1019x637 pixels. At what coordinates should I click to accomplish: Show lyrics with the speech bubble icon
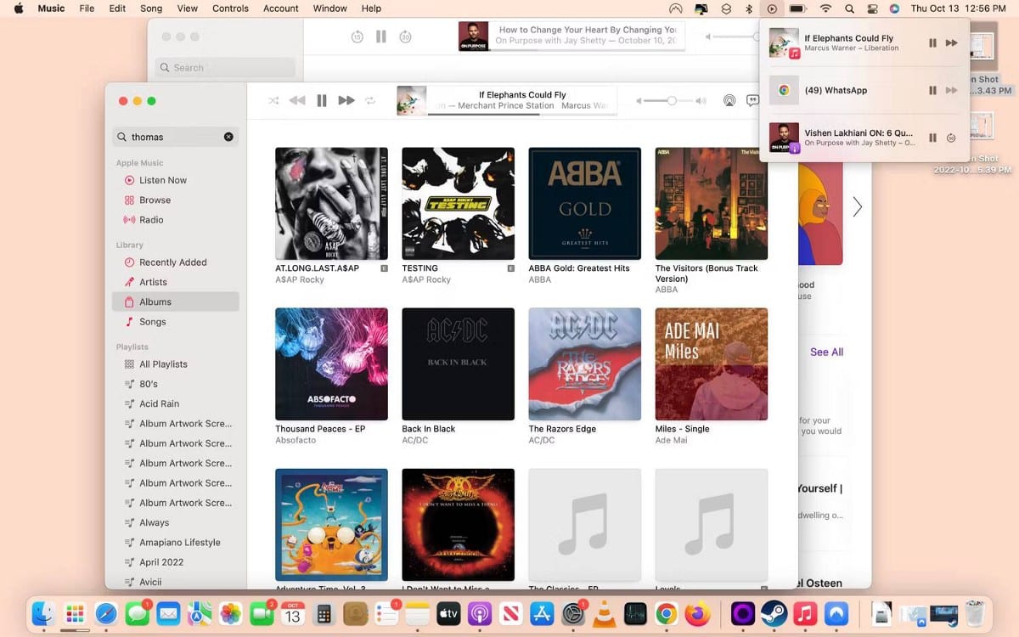(x=753, y=100)
